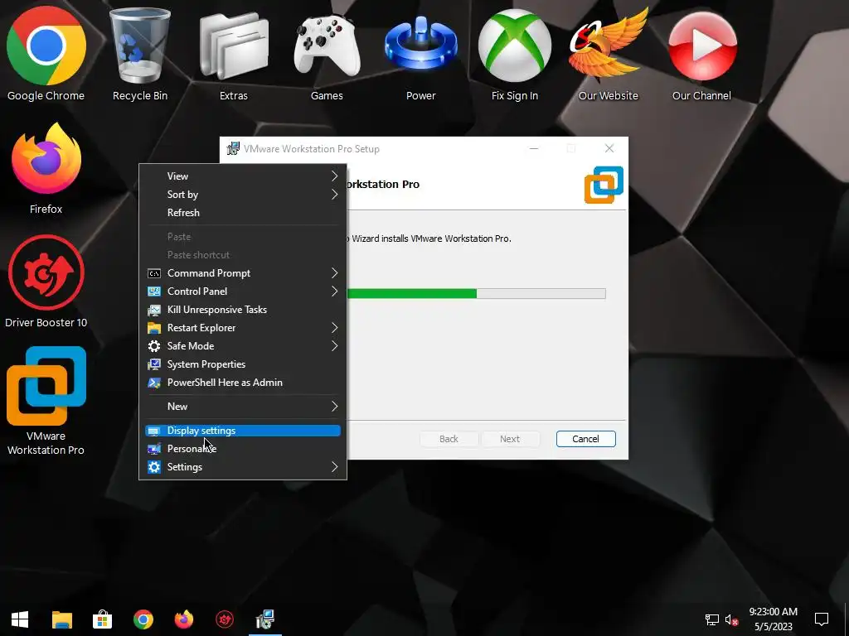Open Firefox from the taskbar
Image resolution: width=849 pixels, height=636 pixels.
[183, 619]
